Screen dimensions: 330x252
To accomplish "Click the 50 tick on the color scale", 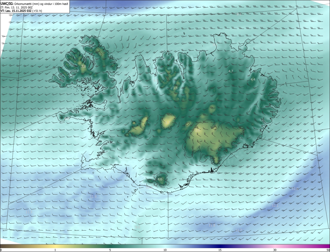I will [x=328, y=250].
